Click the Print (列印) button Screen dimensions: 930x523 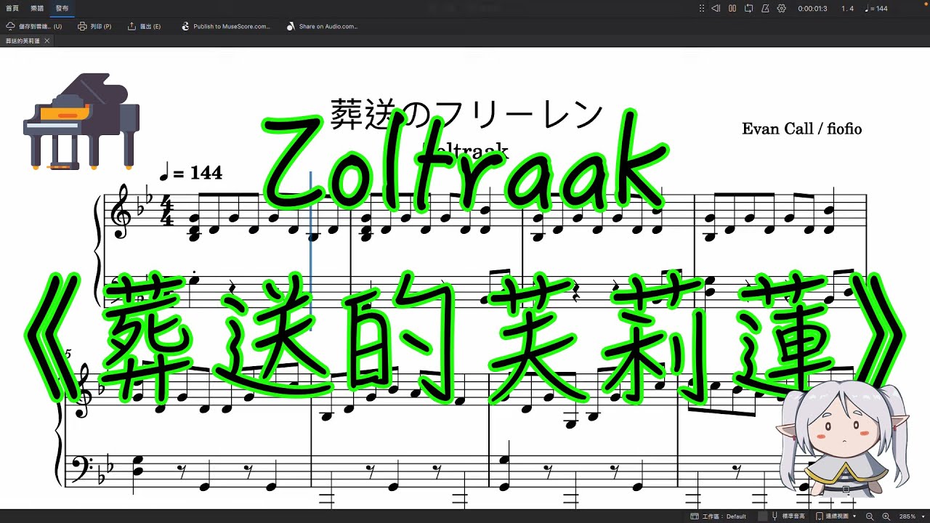tap(94, 26)
